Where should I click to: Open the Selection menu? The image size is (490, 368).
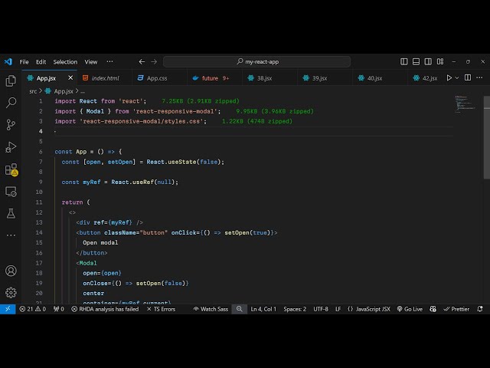pos(65,62)
